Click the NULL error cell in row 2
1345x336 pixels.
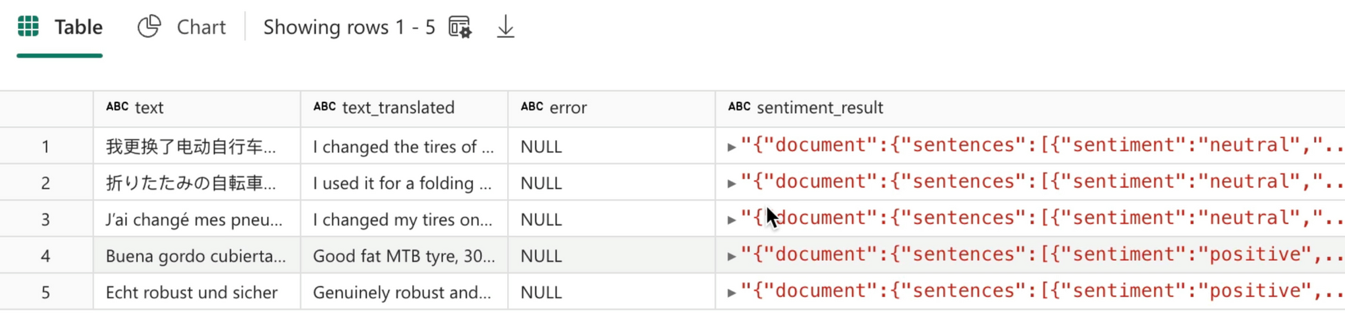(x=541, y=183)
